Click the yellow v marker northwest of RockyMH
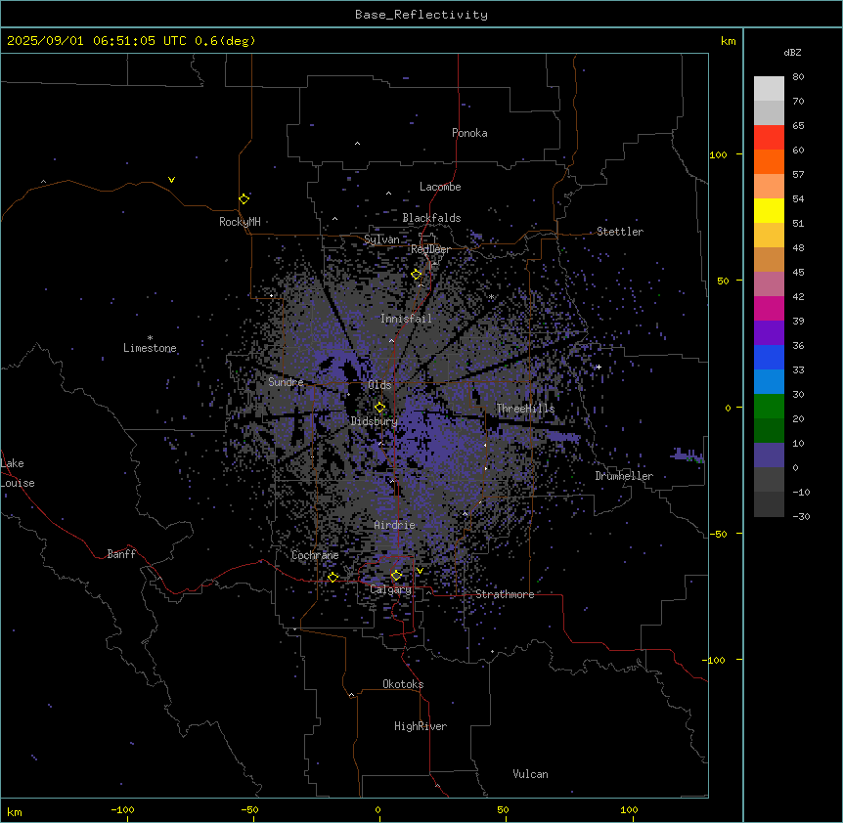 (x=171, y=180)
